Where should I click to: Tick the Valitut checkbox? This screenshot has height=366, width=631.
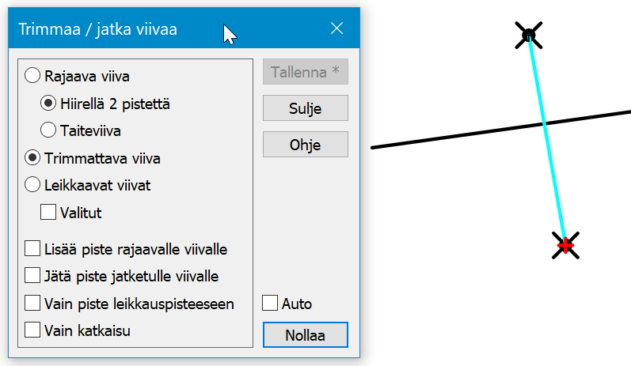(48, 212)
